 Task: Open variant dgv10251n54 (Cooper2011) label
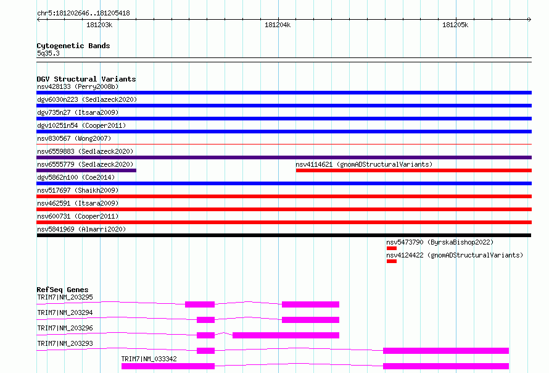coord(81,125)
